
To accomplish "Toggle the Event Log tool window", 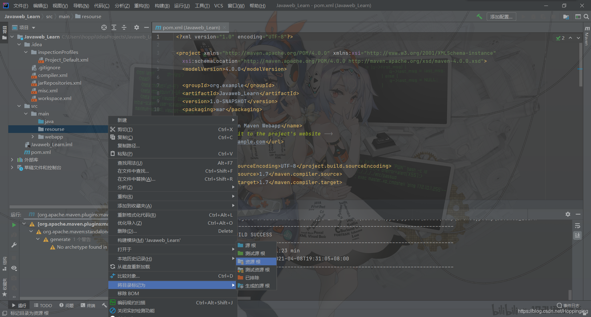I will click(568, 305).
